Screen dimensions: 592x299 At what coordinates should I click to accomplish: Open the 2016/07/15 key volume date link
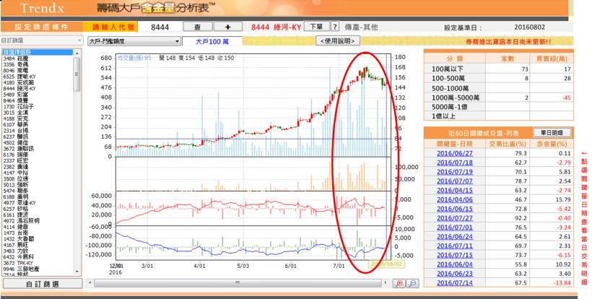click(455, 255)
